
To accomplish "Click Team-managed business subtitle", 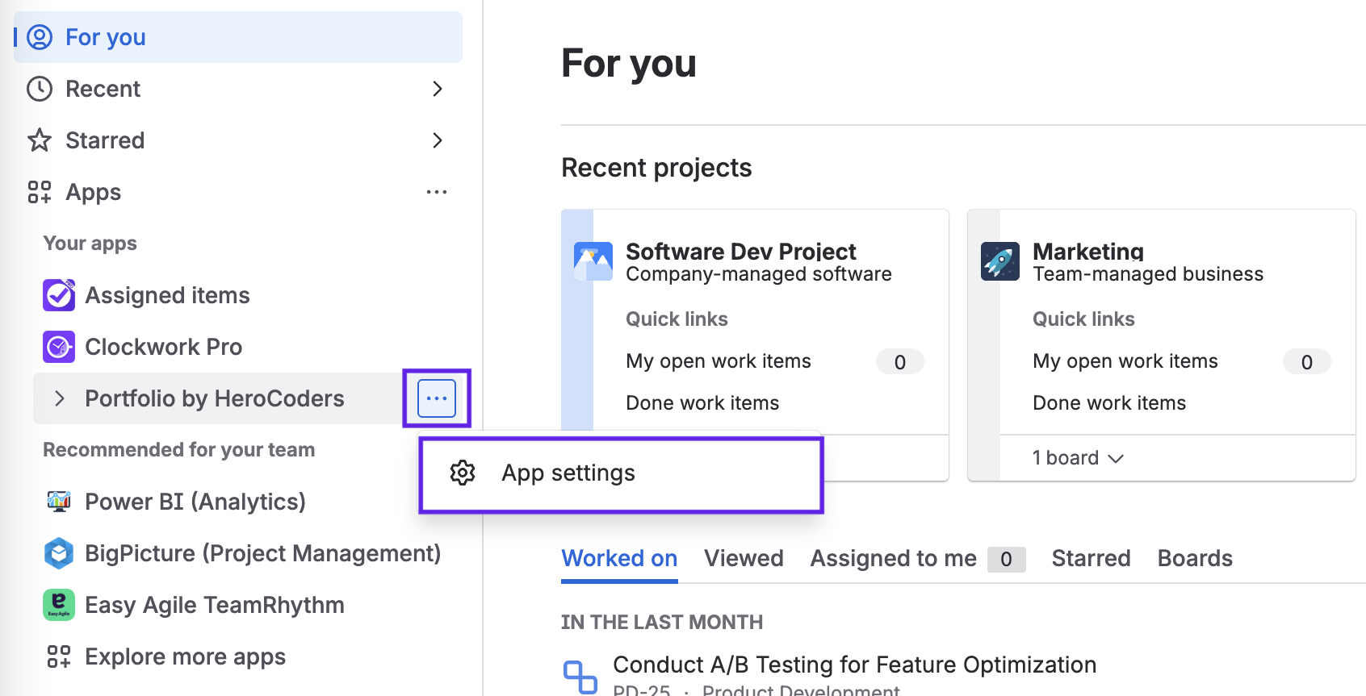I will [x=1147, y=274].
